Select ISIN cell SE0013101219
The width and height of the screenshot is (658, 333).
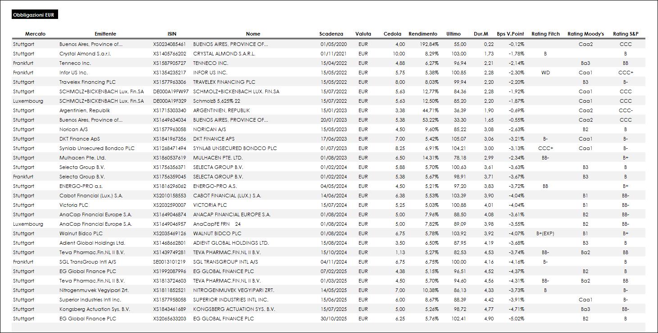click(x=169, y=262)
